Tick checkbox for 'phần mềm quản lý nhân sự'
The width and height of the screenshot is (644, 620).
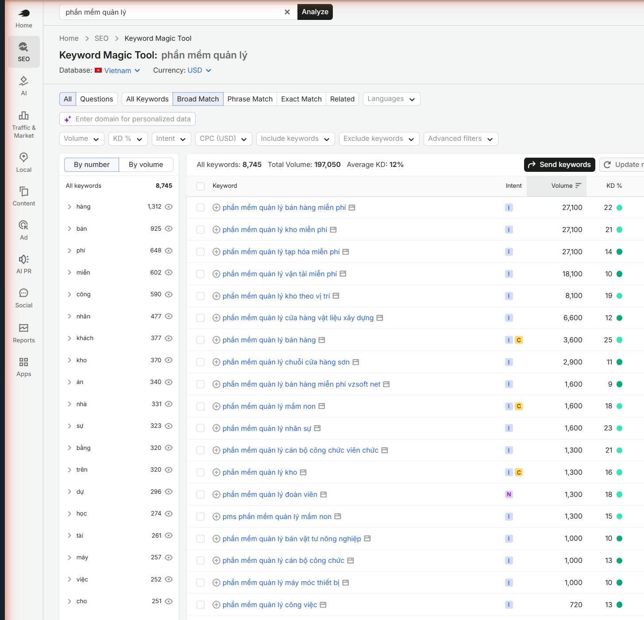point(201,428)
